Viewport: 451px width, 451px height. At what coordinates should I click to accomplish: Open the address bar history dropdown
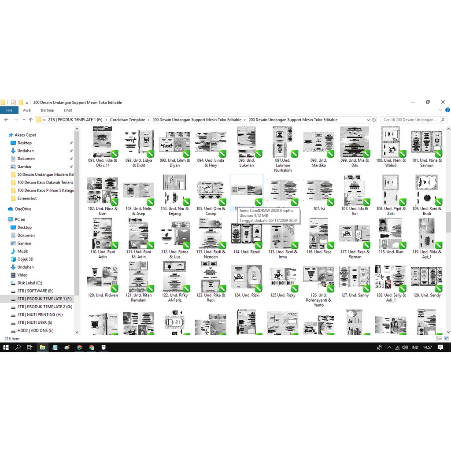(x=367, y=120)
